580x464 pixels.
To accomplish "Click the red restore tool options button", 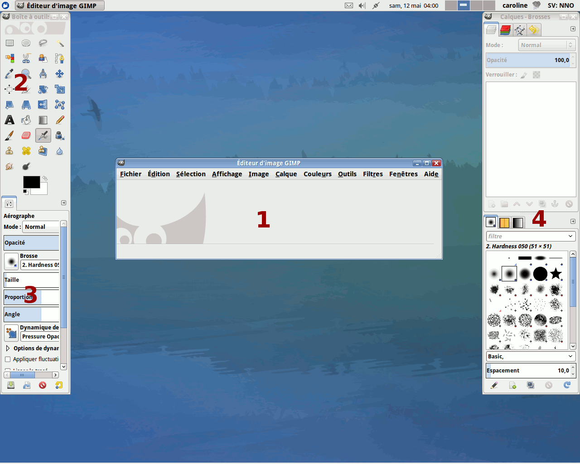I will [x=43, y=385].
